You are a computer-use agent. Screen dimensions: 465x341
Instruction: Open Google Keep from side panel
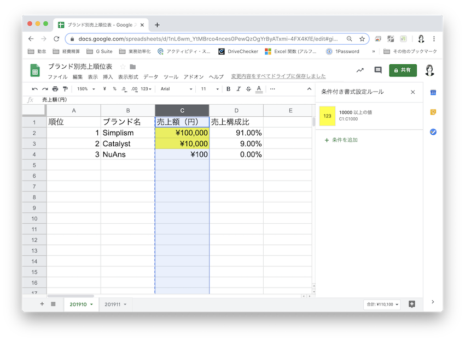pos(433,112)
